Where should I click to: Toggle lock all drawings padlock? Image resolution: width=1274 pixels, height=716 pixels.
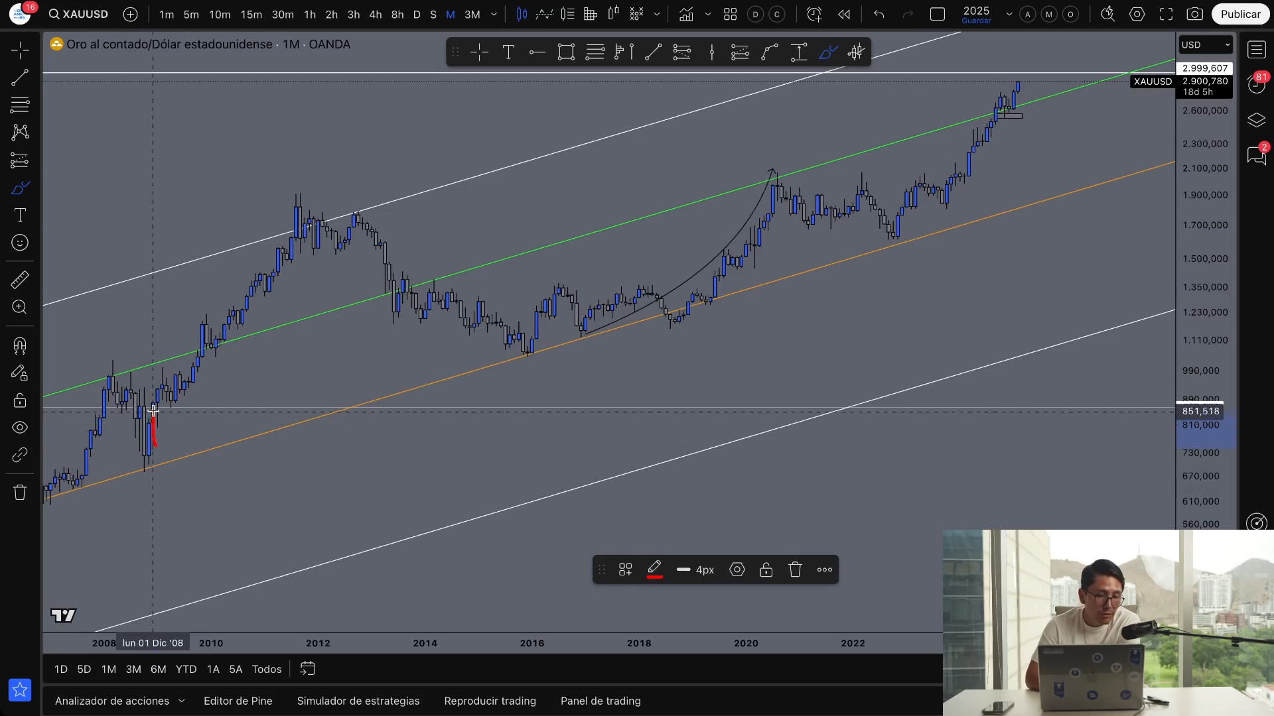point(20,400)
